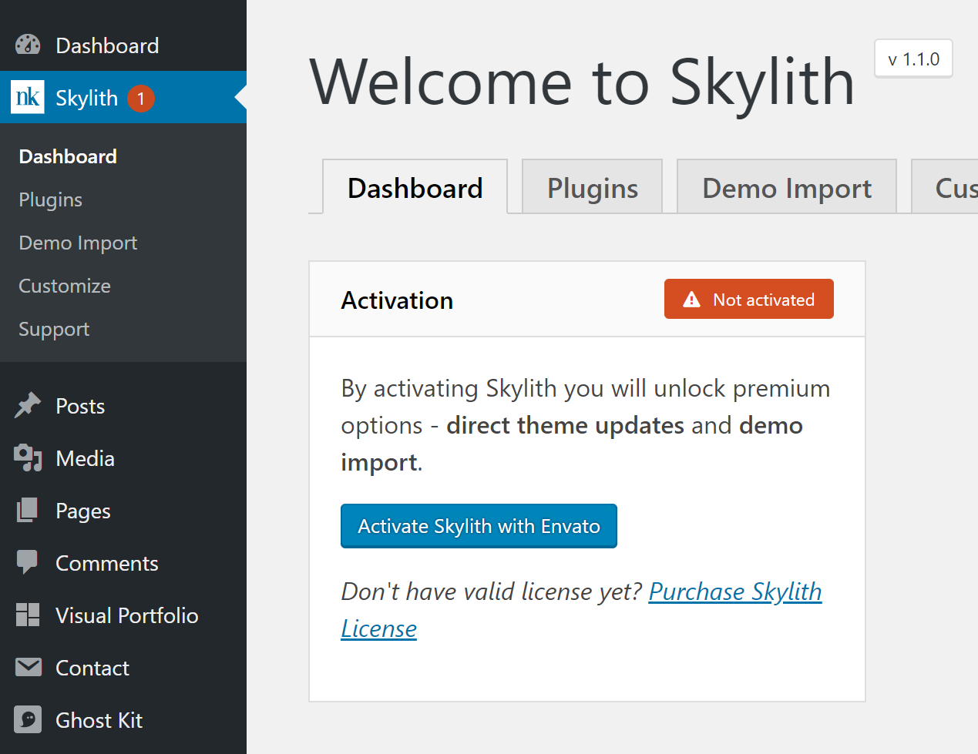Click the Contact envelope icon
Screen dimensions: 978x754
click(x=29, y=667)
